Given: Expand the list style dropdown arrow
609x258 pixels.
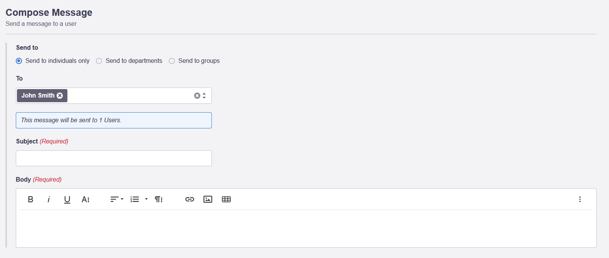Looking at the screenshot, I should click(x=146, y=199).
